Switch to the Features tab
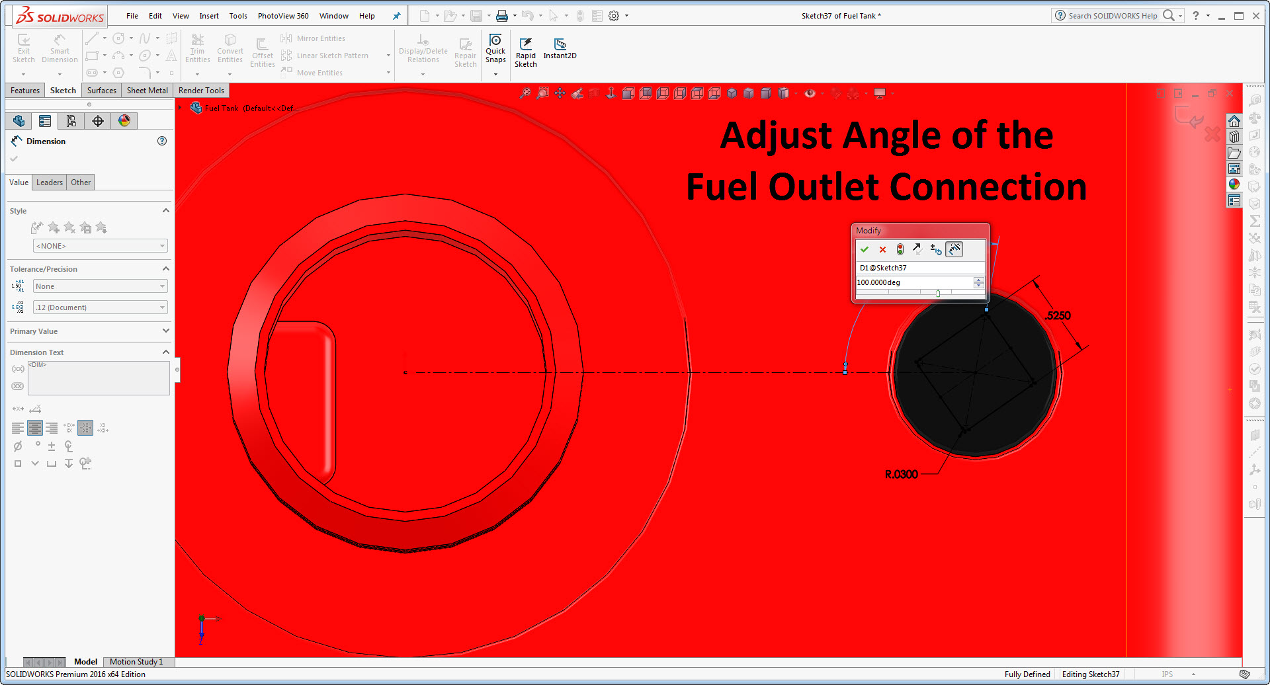 (25, 91)
